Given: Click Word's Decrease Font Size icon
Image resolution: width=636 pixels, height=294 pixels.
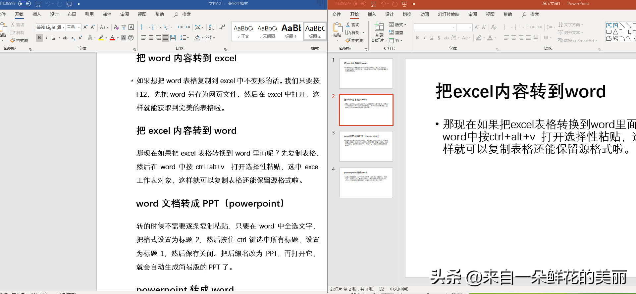Looking at the screenshot, I should coord(93,27).
